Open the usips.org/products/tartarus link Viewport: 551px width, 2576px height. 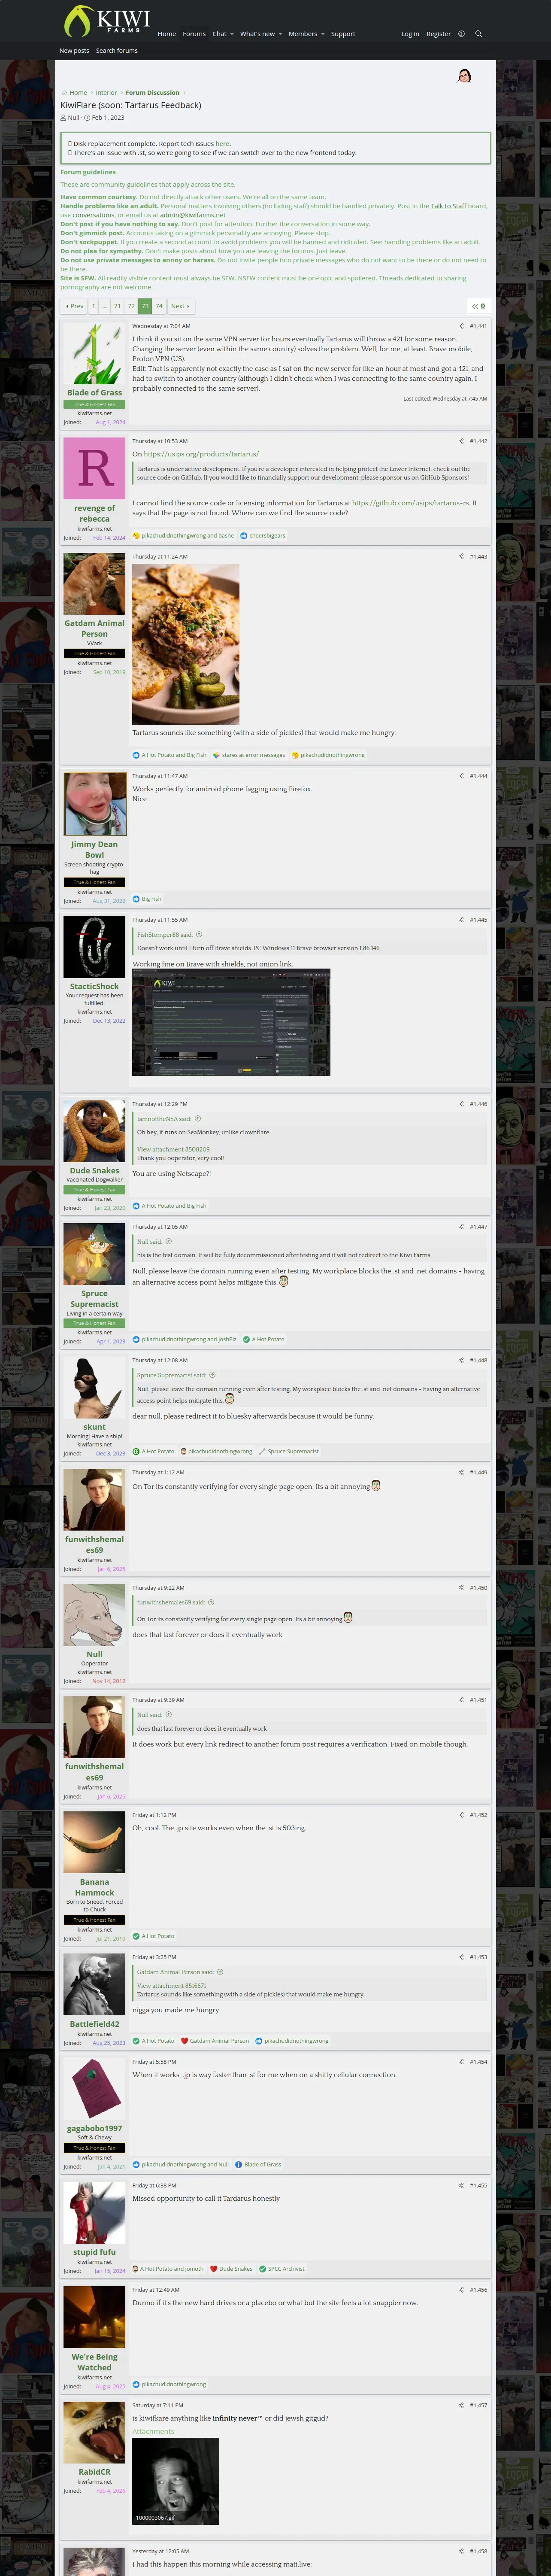coord(201,454)
